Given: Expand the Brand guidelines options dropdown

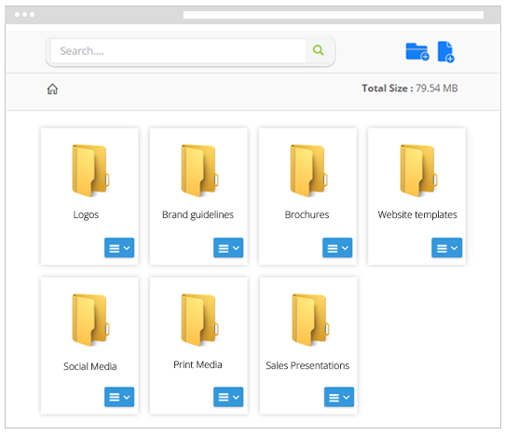Looking at the screenshot, I should [x=228, y=248].
